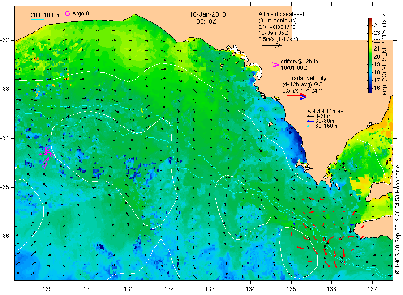Click the -33 latitude axis label

pyautogui.click(x=4, y=89)
